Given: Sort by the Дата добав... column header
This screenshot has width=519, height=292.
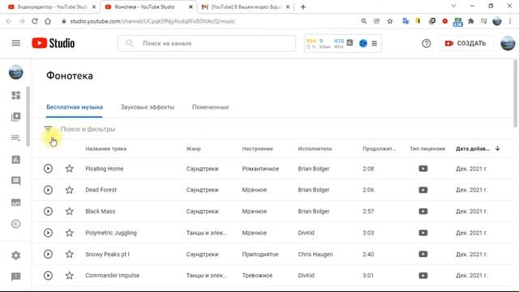Looking at the screenshot, I should coord(473,148).
